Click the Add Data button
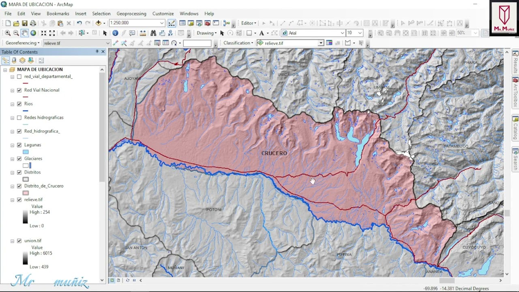519x292 pixels. pyautogui.click(x=98, y=23)
